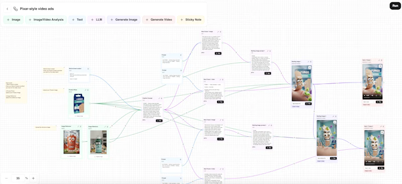402x184 pixels.
Task: Run the Start Frame 1 video node
Action: click(220, 102)
